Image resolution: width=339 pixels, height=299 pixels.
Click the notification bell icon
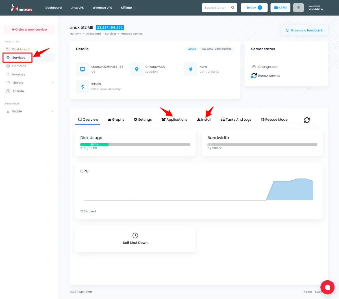(x=298, y=8)
